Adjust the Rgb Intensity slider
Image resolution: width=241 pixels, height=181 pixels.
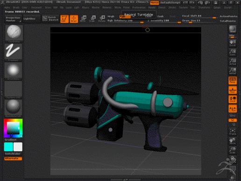[x=126, y=21]
